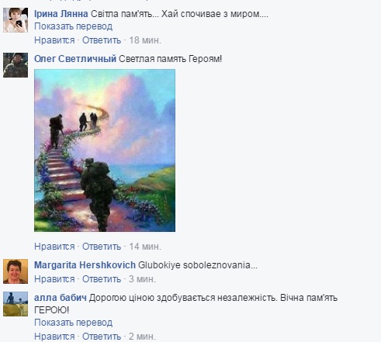This screenshot has height=342, width=381.
Task: Open Олег Светличный's profile avatar
Action: 16,65
